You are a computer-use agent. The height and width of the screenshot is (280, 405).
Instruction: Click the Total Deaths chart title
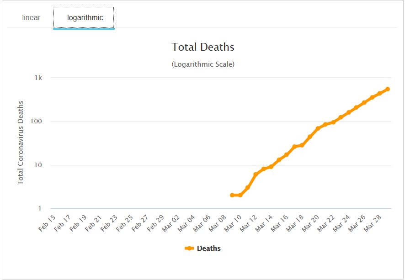pyautogui.click(x=203, y=47)
